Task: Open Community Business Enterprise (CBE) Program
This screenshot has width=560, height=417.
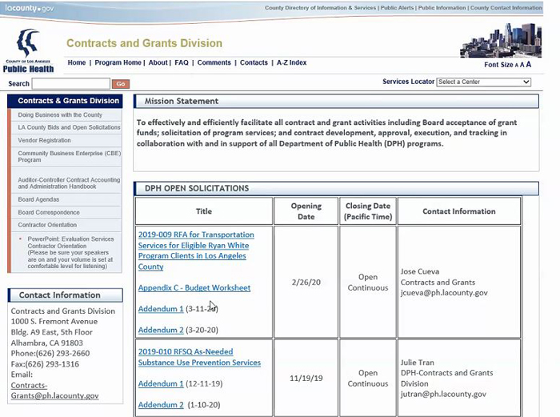Action: point(70,157)
